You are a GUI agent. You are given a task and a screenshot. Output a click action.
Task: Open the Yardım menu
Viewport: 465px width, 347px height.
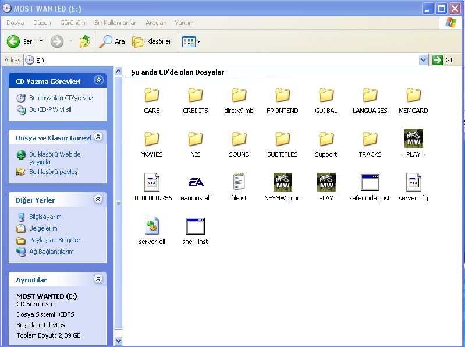pyautogui.click(x=184, y=23)
